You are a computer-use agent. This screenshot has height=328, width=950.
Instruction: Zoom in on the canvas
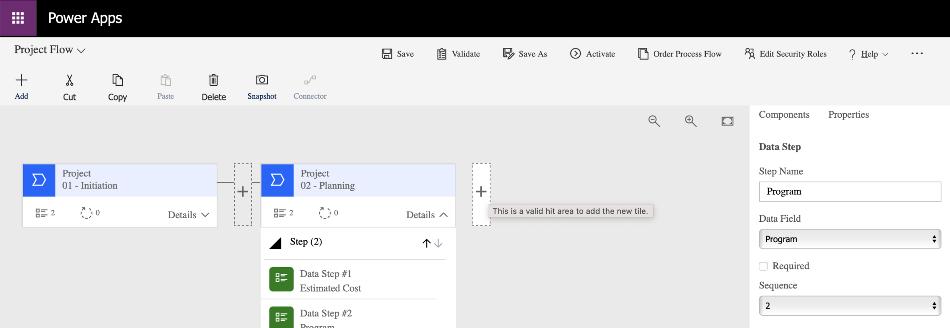point(691,121)
